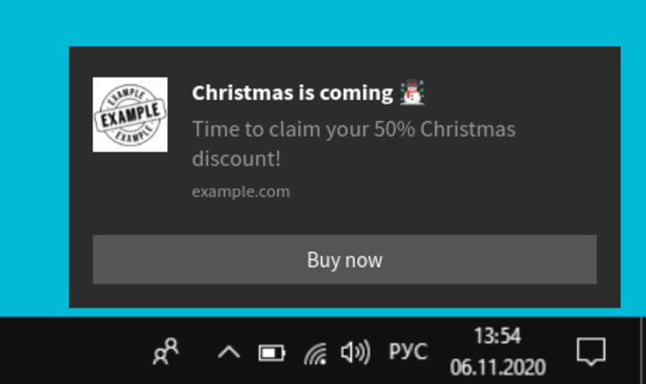Open the People icon in the taskbar
This screenshot has height=384, width=646.
pyautogui.click(x=166, y=352)
